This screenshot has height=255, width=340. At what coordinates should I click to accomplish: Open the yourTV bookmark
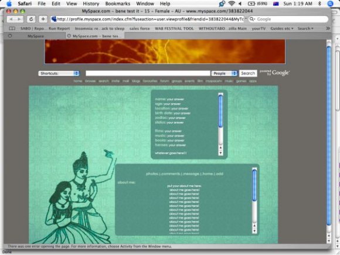[259, 28]
